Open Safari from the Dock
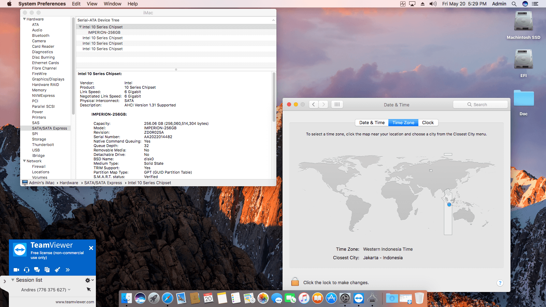 [168, 298]
